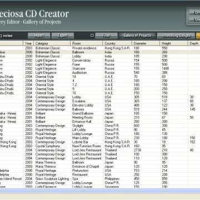Viewport: 200px width, 200px height.
Task: Select the height value "850"
Action: click(x=164, y=179)
